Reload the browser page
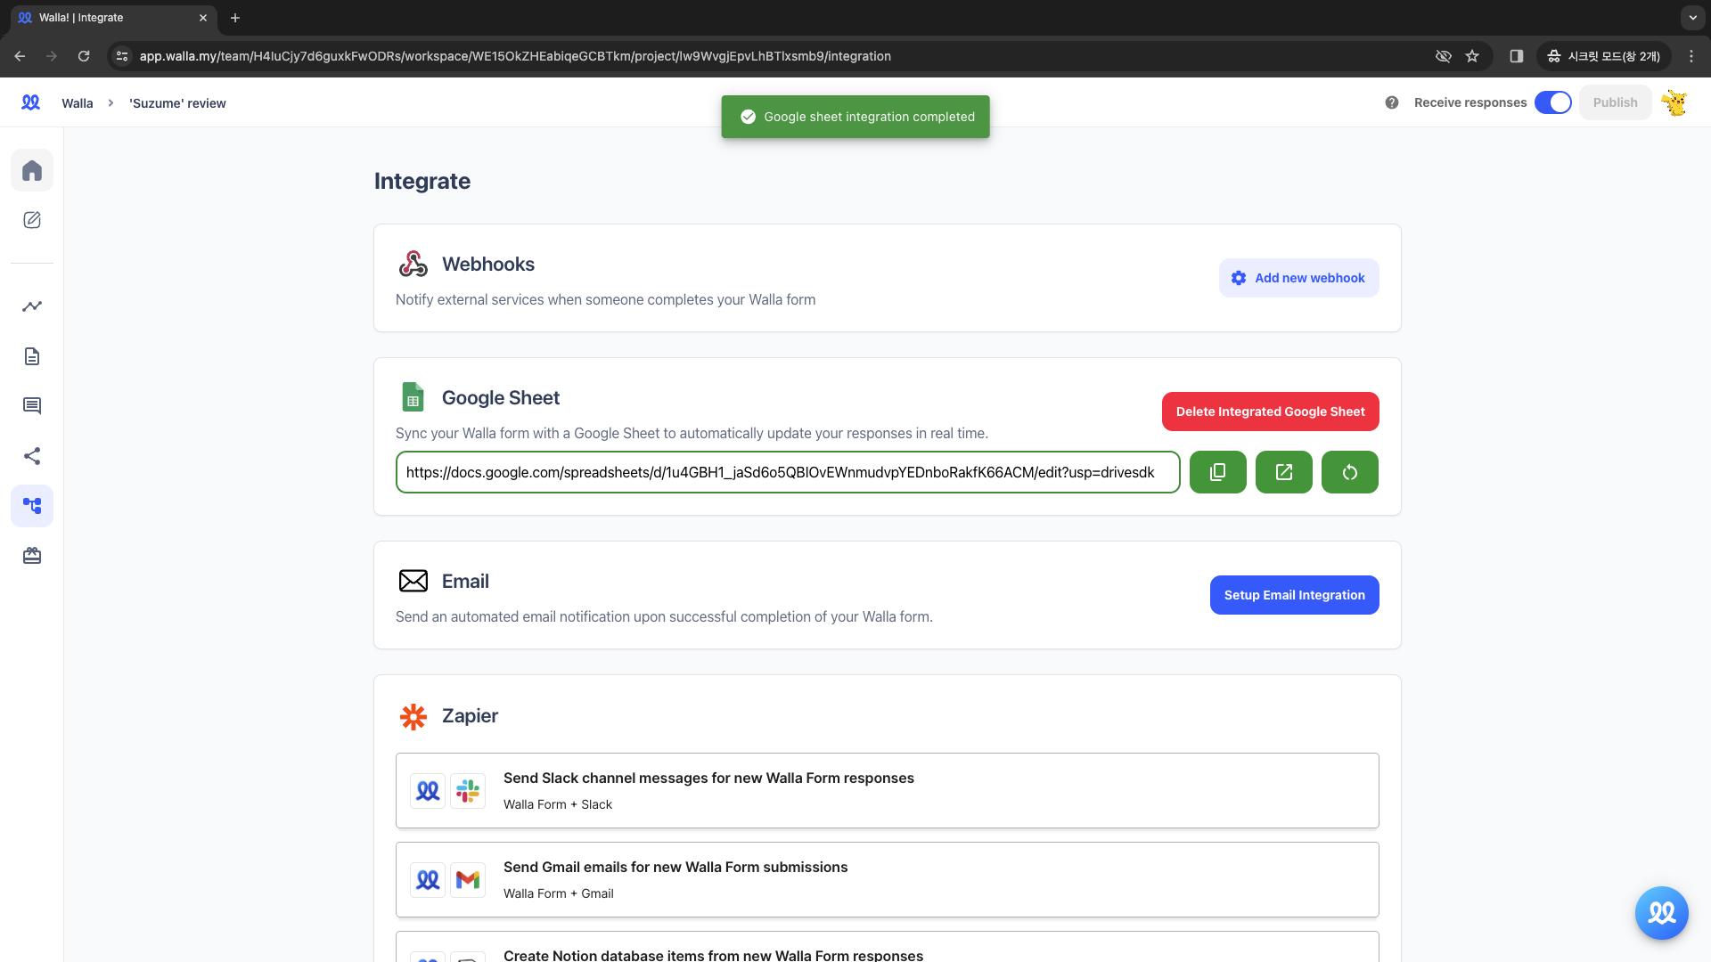The height and width of the screenshot is (962, 1711). 84,56
